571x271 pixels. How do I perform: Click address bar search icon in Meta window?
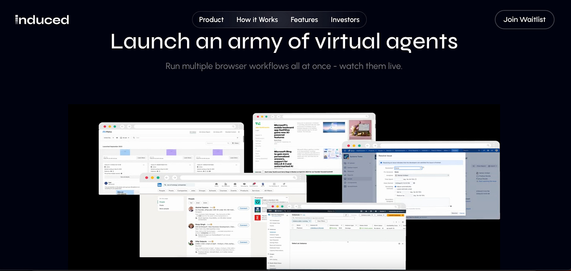[233, 126]
